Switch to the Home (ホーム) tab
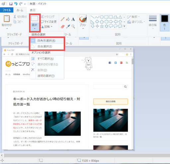The height and width of the screenshot is (164, 170). [20, 10]
